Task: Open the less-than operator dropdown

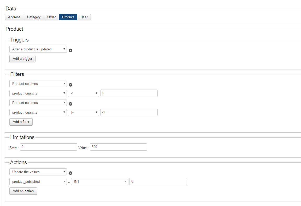Action: (84, 93)
